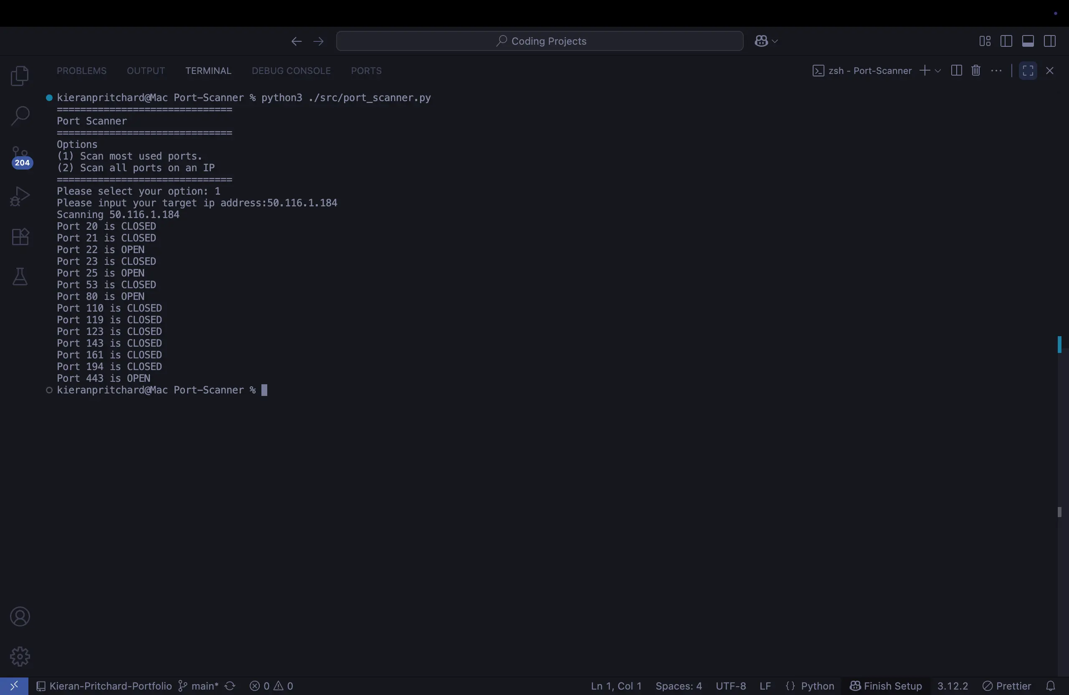Open the Extensions view
The height and width of the screenshot is (695, 1069).
(20, 236)
